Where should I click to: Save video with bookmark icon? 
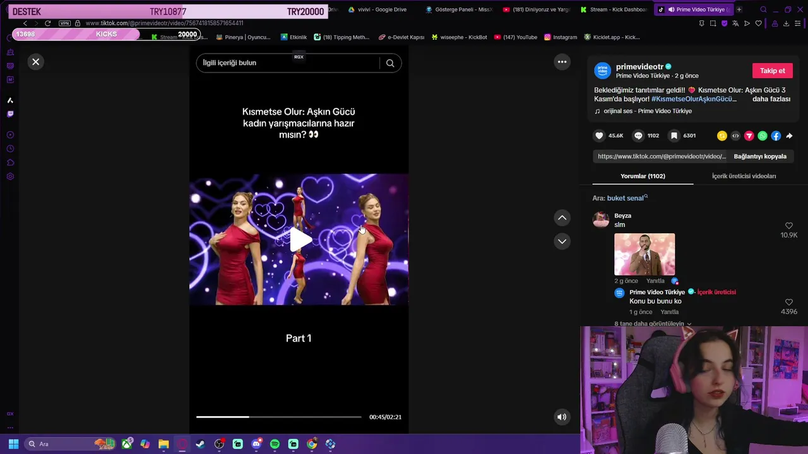(x=674, y=136)
